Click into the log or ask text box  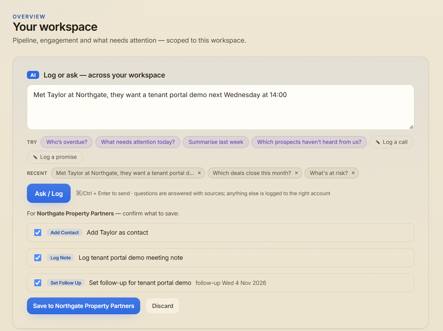(221, 107)
